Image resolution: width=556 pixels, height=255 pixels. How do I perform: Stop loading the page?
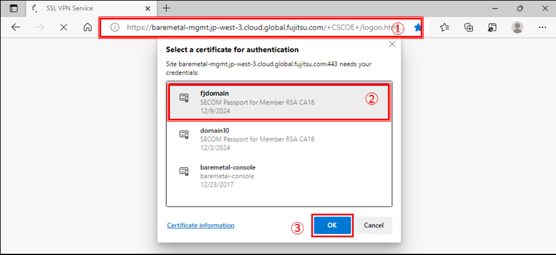click(x=63, y=27)
